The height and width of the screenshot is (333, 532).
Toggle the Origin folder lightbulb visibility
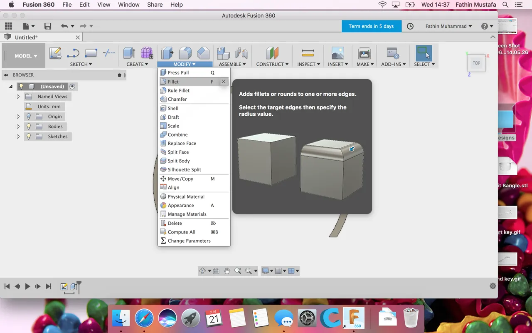coord(29,117)
